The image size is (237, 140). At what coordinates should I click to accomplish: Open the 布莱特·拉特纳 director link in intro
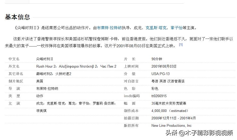[x=109, y=28]
